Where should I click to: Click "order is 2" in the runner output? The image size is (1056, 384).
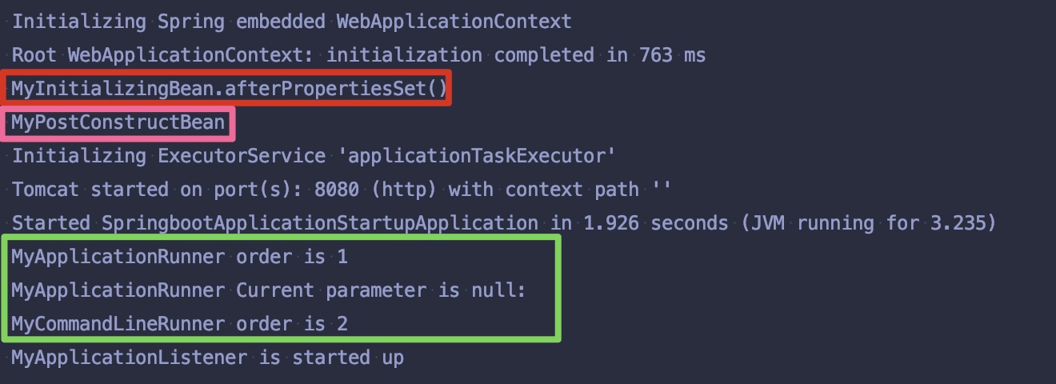(291, 324)
